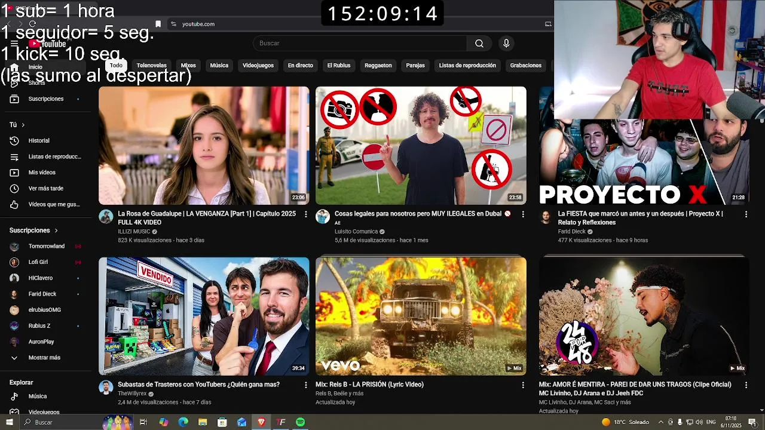The height and width of the screenshot is (430, 765).
Task: Open options menu for Rels B La Prisión mix
Action: (x=523, y=385)
